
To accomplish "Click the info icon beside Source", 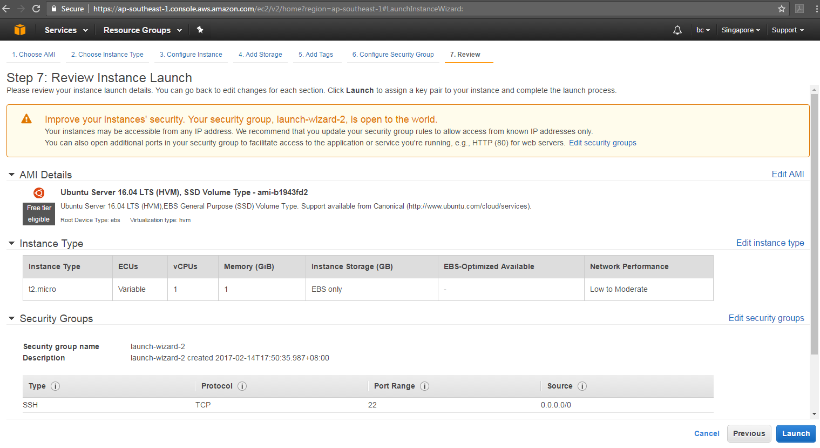I will tap(582, 386).
